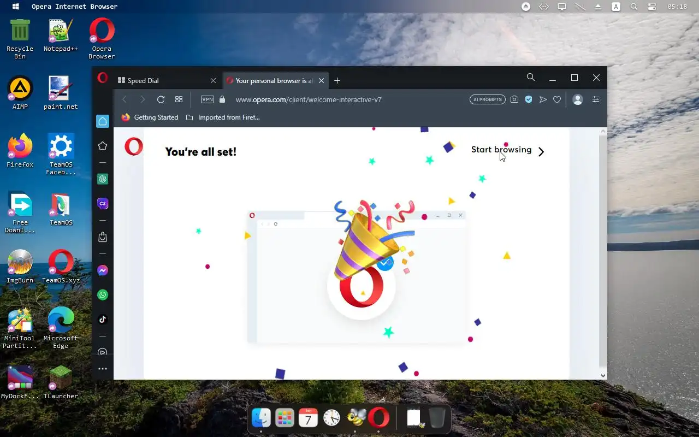This screenshot has height=437, width=699.
Task: Select TLauncher desktop shortcut
Action: (x=61, y=383)
